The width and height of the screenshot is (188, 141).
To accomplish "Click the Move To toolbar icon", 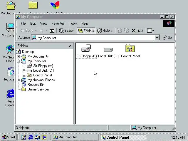I will (x=120, y=31).
